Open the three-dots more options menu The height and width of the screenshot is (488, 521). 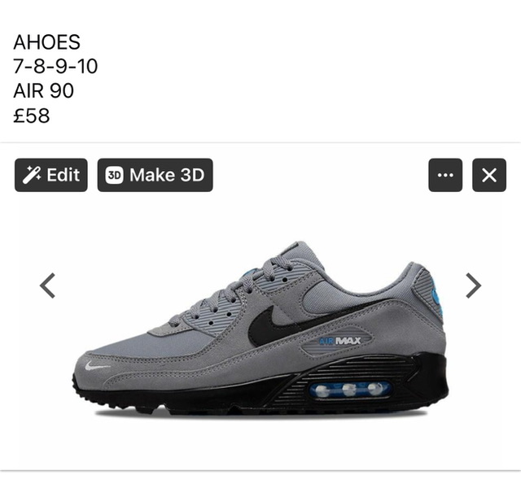(x=445, y=175)
